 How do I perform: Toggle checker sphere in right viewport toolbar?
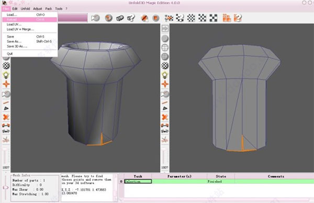(165, 65)
